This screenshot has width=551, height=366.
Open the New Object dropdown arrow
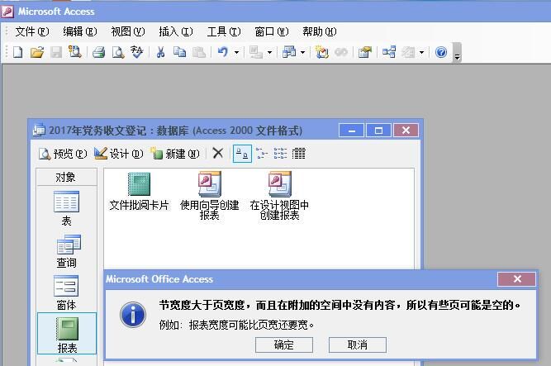[421, 53]
